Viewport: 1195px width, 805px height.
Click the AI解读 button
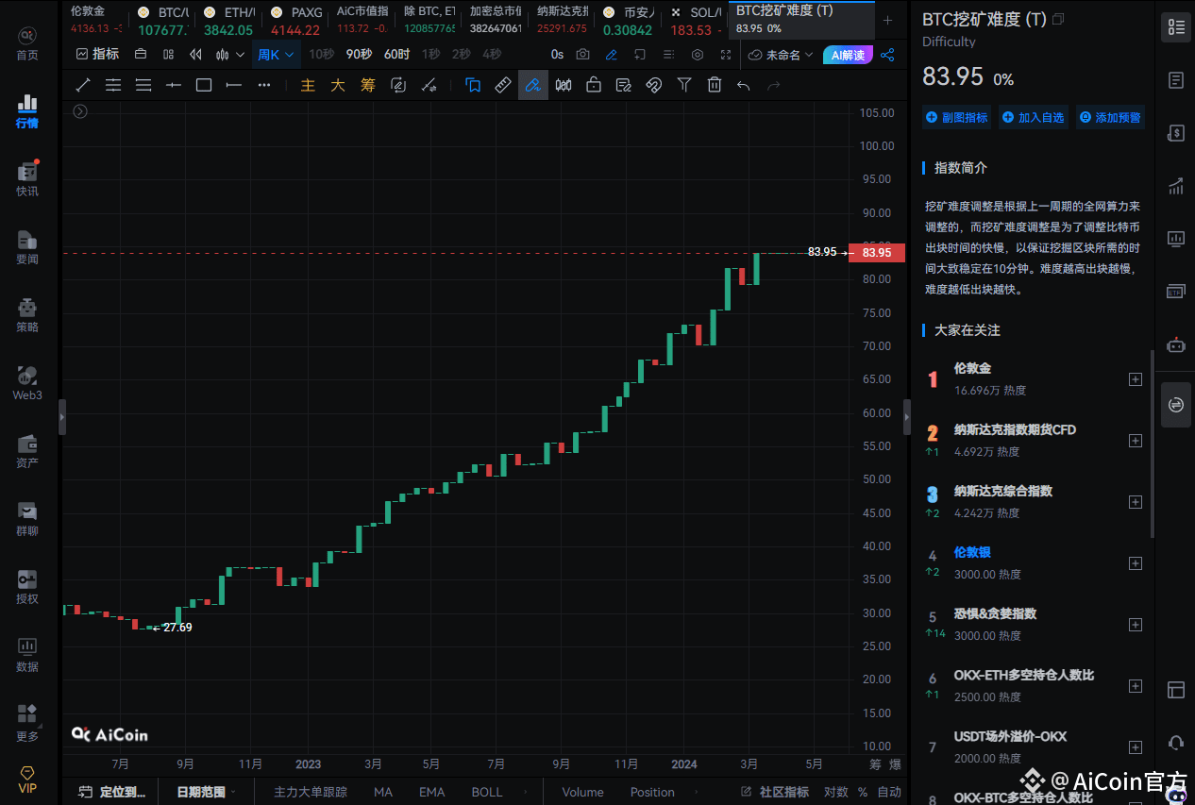click(x=848, y=55)
